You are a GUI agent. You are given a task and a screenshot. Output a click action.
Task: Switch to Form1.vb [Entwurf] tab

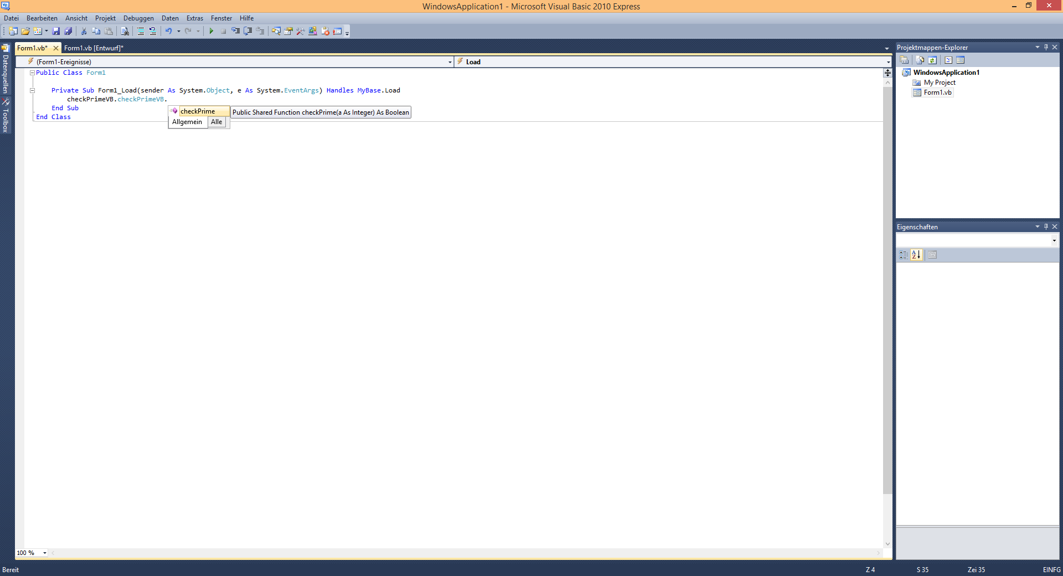click(94, 48)
